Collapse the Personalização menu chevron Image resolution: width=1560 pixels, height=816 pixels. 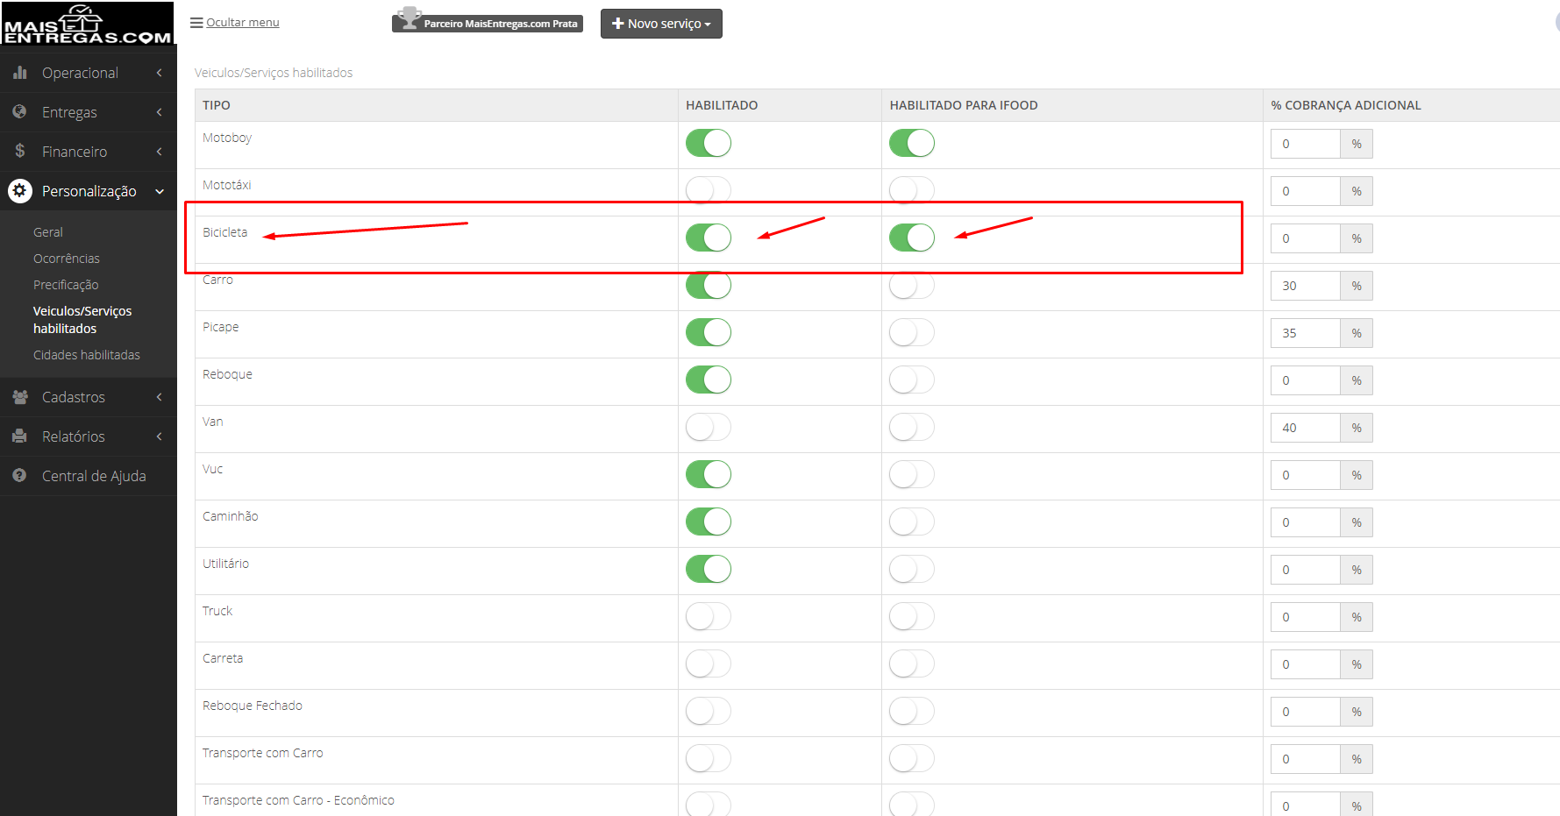point(160,191)
